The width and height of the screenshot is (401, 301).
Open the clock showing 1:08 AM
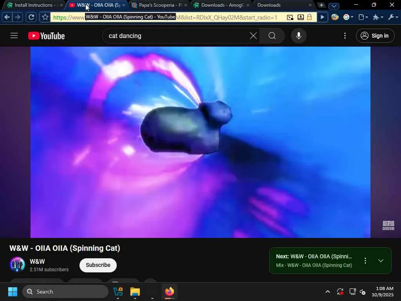382,292
